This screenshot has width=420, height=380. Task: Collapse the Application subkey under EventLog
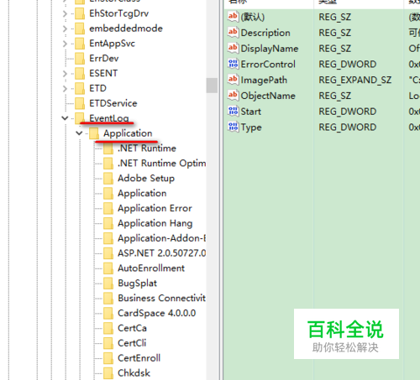[79, 133]
